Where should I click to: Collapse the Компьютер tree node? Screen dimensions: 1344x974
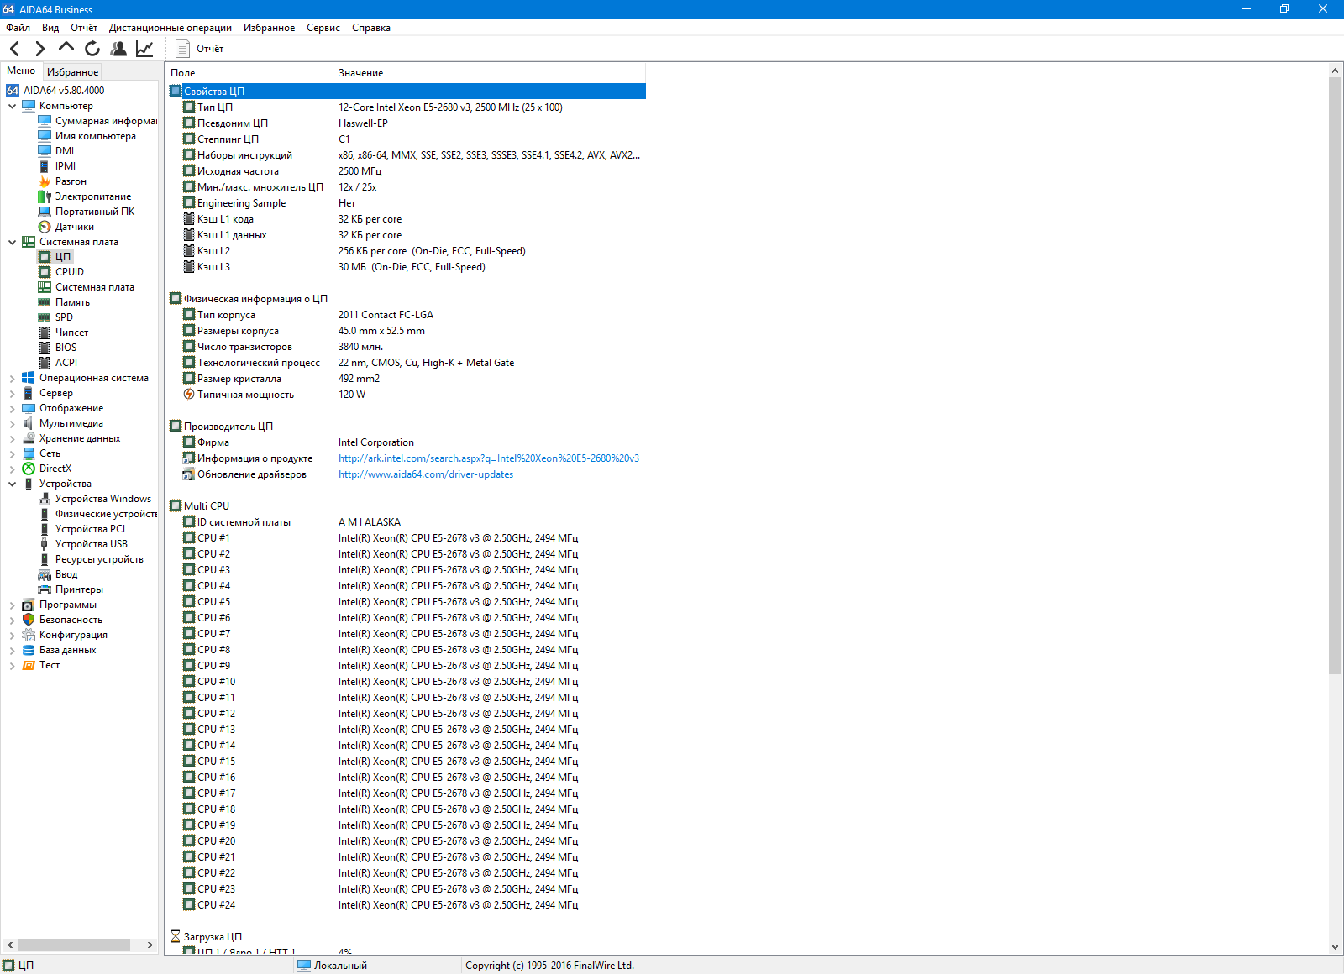(12, 106)
